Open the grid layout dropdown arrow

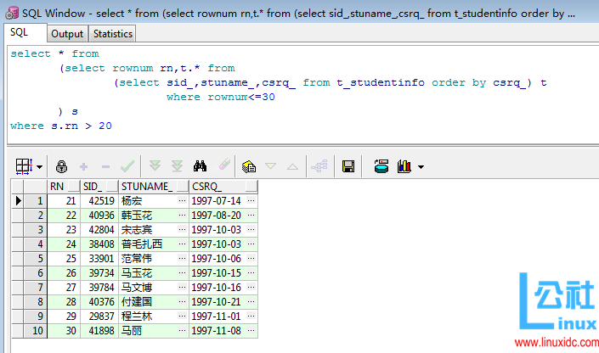coord(39,167)
